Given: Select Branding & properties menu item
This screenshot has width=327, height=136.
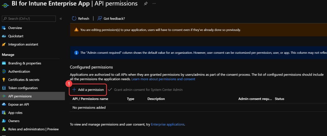Looking at the screenshot, I should 25,63.
